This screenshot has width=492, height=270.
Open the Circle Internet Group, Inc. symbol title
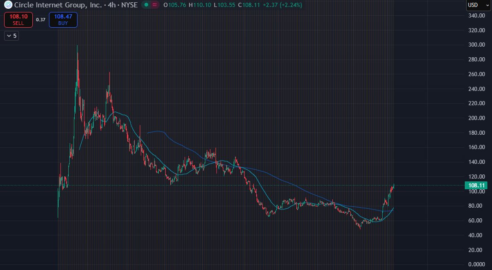58,5
